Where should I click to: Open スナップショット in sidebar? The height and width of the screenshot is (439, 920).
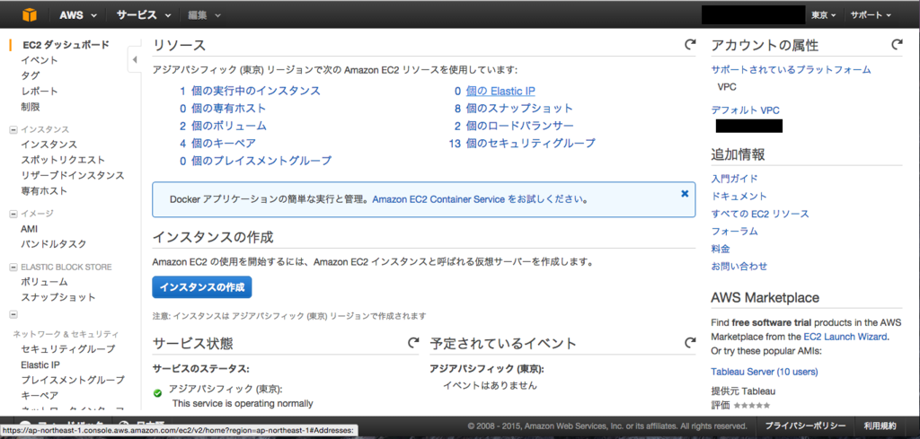pos(58,297)
